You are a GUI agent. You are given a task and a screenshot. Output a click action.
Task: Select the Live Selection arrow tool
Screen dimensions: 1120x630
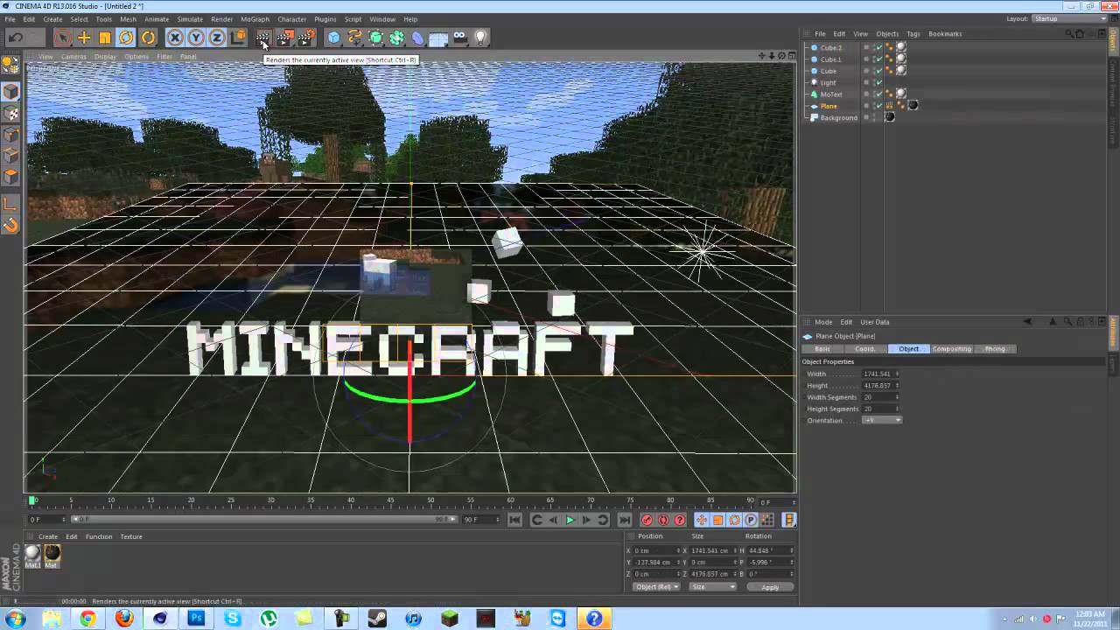(62, 38)
